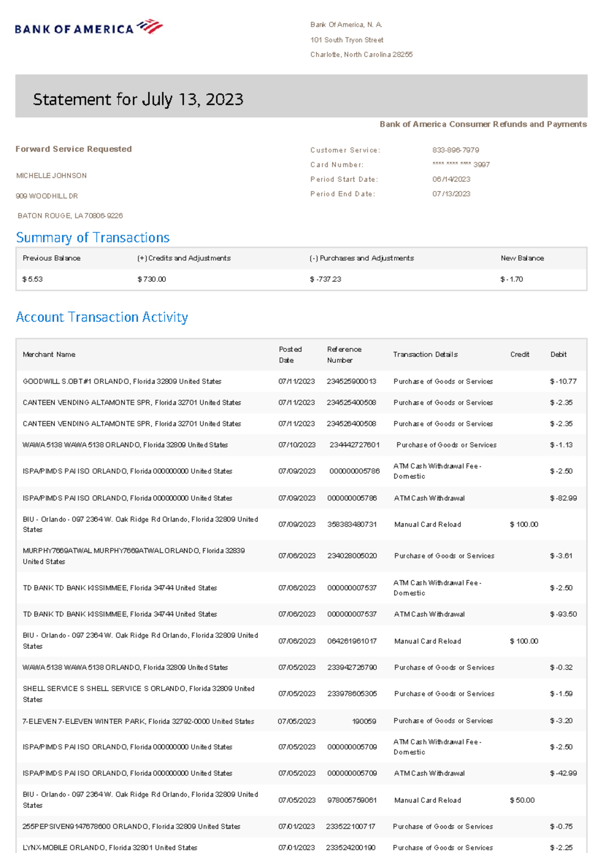Select the 7-ELEVEN WINTER PARK merchant entry
603x853 pixels.
pyautogui.click(x=138, y=721)
